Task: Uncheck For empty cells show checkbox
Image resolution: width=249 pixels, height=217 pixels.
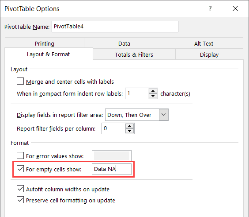Action: 20,169
